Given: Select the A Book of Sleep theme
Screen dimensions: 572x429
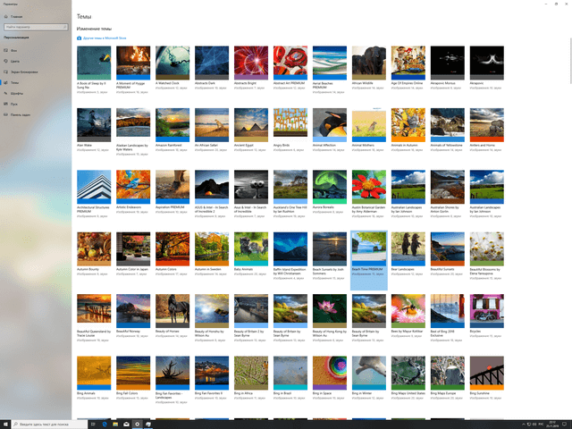Looking at the screenshot, I should tap(94, 63).
